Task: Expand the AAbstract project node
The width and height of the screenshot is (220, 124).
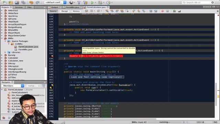Action: coord(2,10)
